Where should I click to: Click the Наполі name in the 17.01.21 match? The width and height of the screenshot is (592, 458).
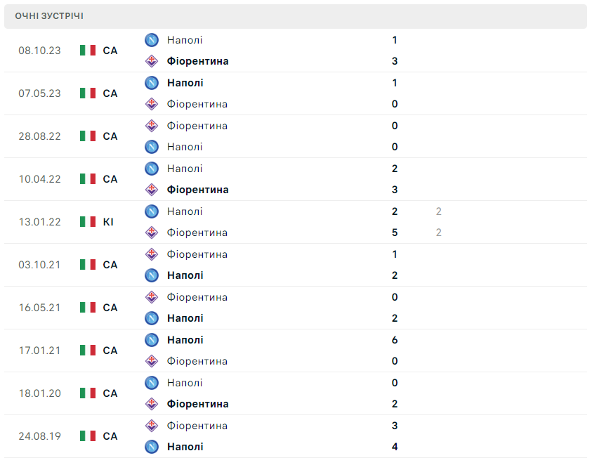click(185, 340)
